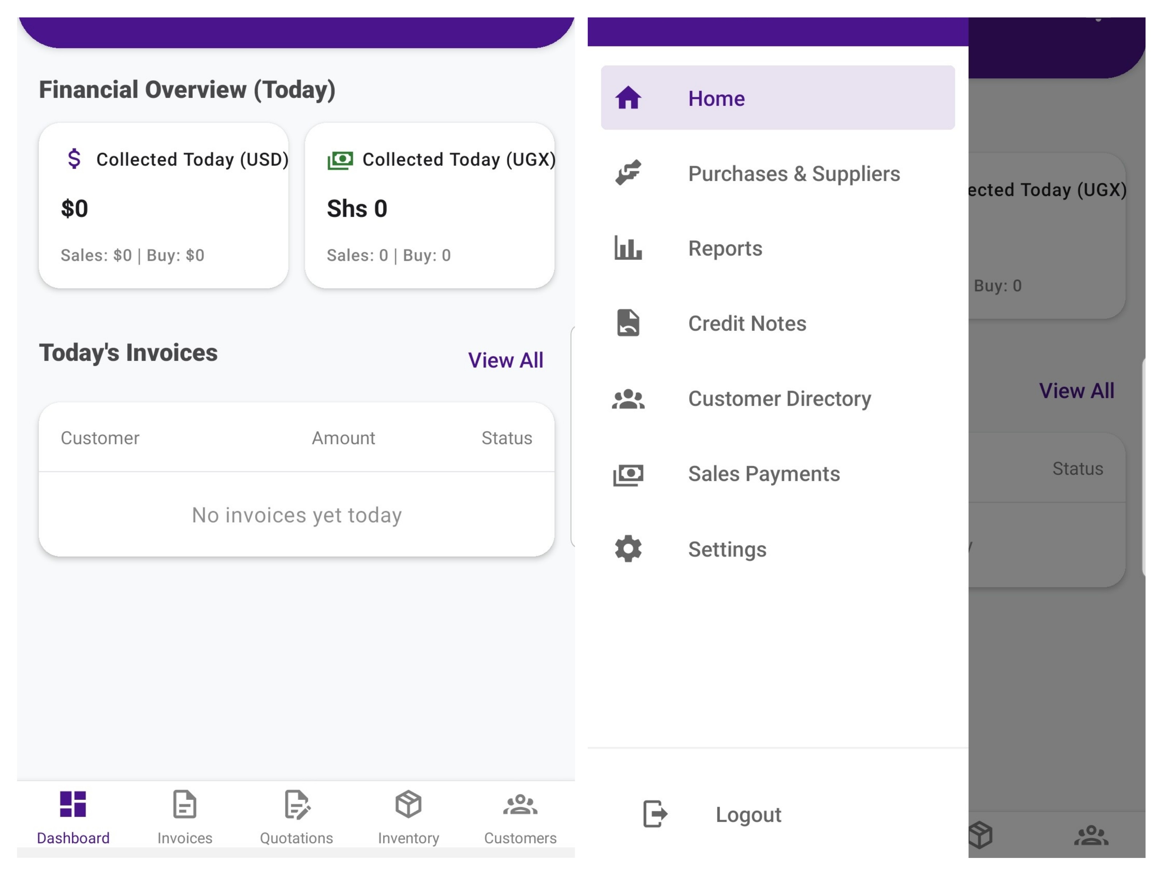The height and width of the screenshot is (871, 1160).
Task: Click the Status column header
Action: click(x=506, y=438)
